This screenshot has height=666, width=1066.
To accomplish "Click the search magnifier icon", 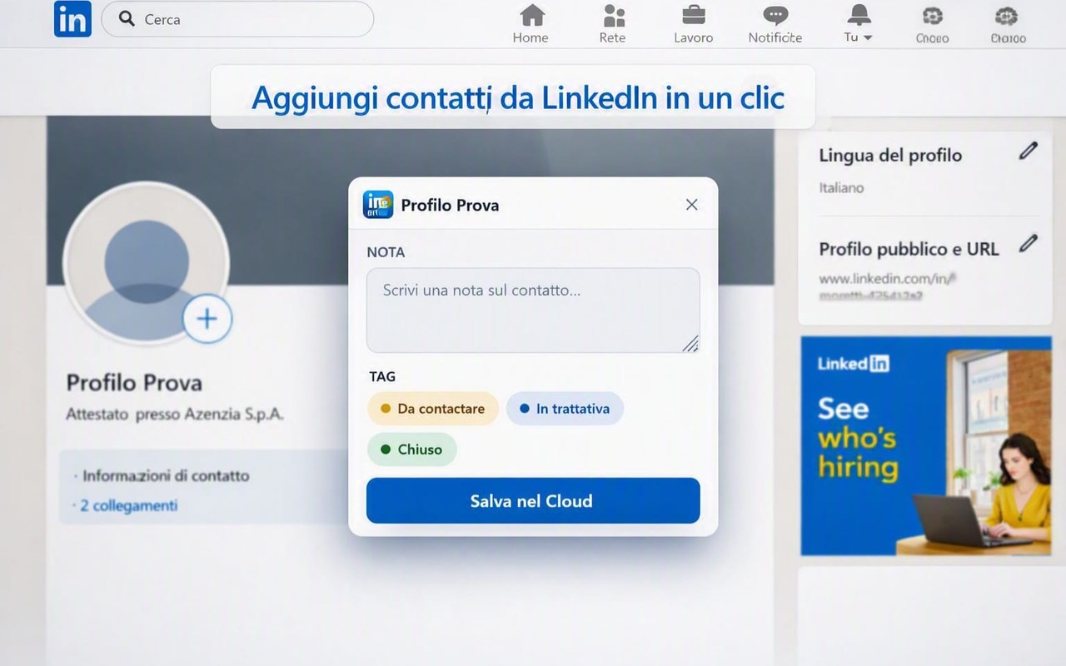I will coord(127,18).
